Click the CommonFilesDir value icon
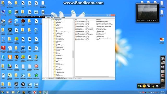Viewport: 167px width, 94px height. 76,23
